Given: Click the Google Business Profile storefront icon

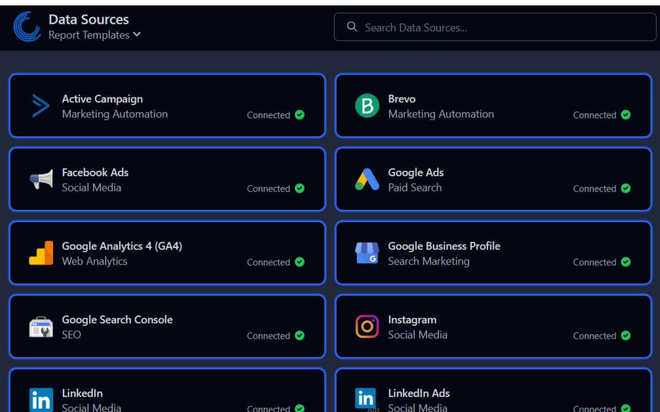Looking at the screenshot, I should tap(367, 253).
